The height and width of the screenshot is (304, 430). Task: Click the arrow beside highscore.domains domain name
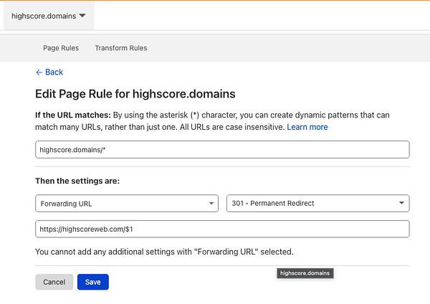coord(82,16)
